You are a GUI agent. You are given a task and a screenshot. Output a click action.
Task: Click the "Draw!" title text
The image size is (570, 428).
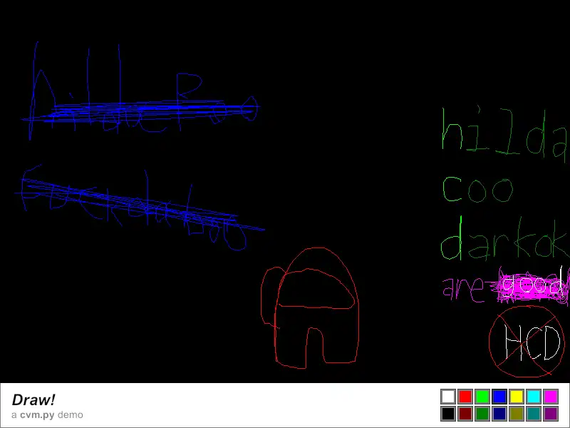coord(33,400)
